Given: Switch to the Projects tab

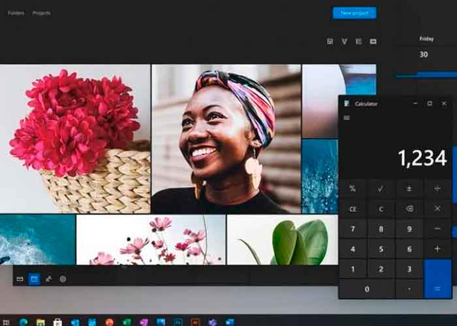Looking at the screenshot, I should (41, 13).
